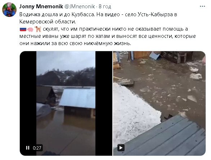Open the Jonny Mnemonik display name

coord(41,6)
